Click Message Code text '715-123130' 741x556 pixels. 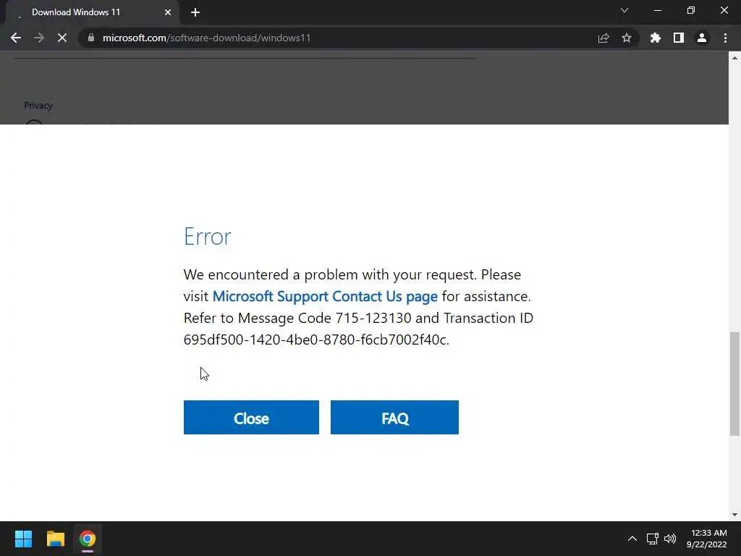pyautogui.click(x=373, y=318)
